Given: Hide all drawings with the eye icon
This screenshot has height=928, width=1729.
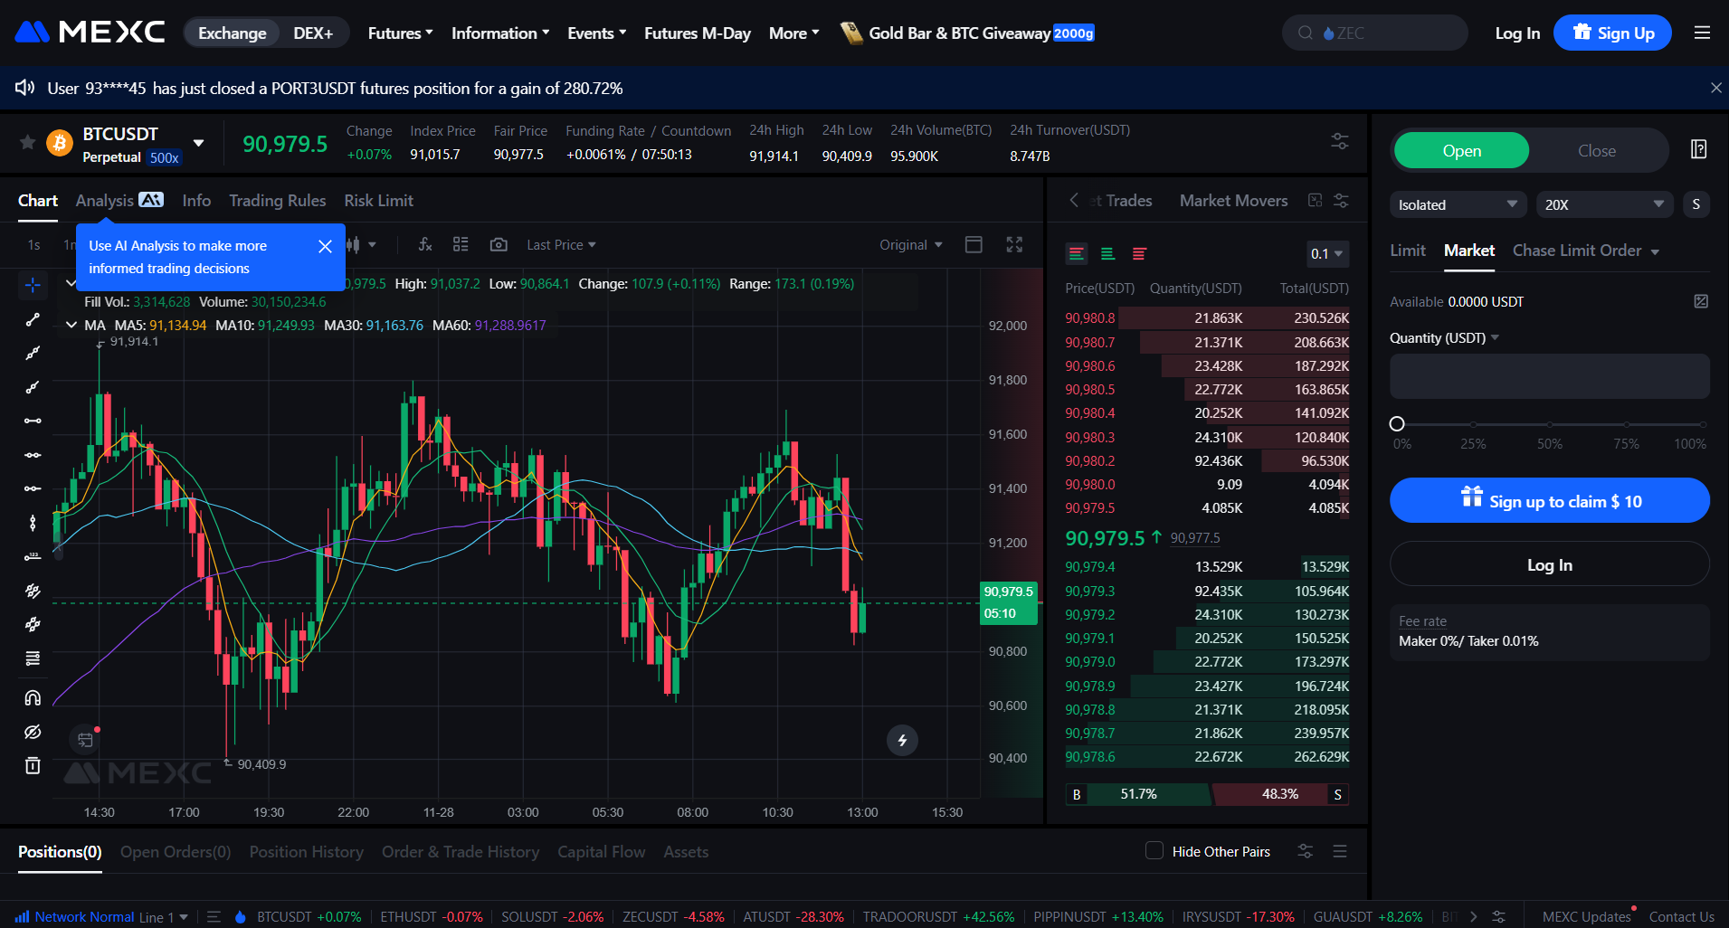Looking at the screenshot, I should tap(33, 732).
